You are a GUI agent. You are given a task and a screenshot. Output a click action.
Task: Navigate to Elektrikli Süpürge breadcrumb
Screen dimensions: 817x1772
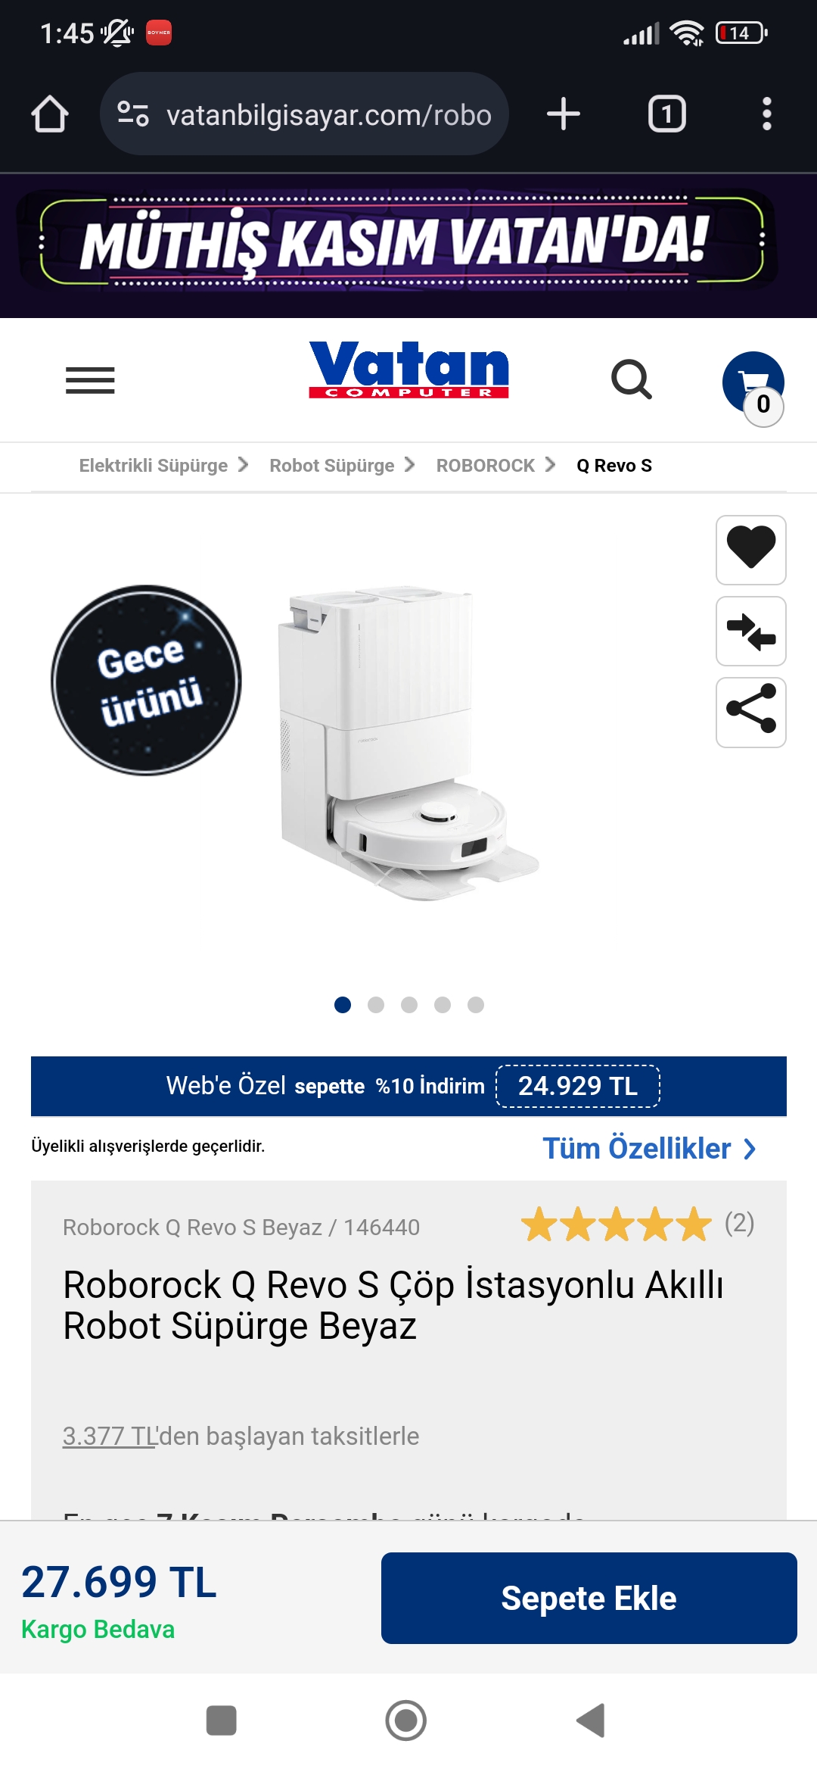click(x=154, y=466)
